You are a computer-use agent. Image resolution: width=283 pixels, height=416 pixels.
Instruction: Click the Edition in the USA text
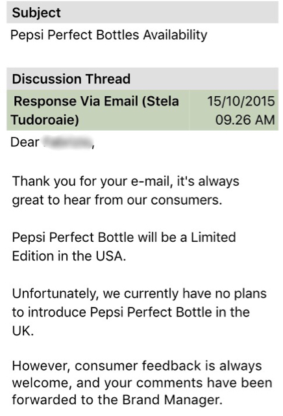tap(69, 256)
